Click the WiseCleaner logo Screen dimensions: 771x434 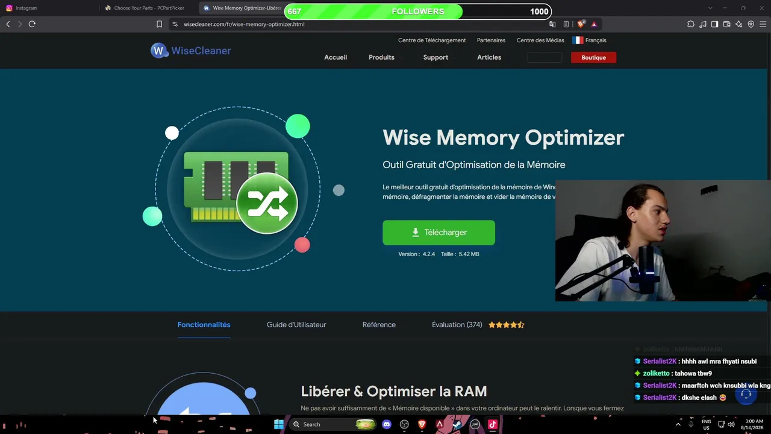click(x=191, y=51)
